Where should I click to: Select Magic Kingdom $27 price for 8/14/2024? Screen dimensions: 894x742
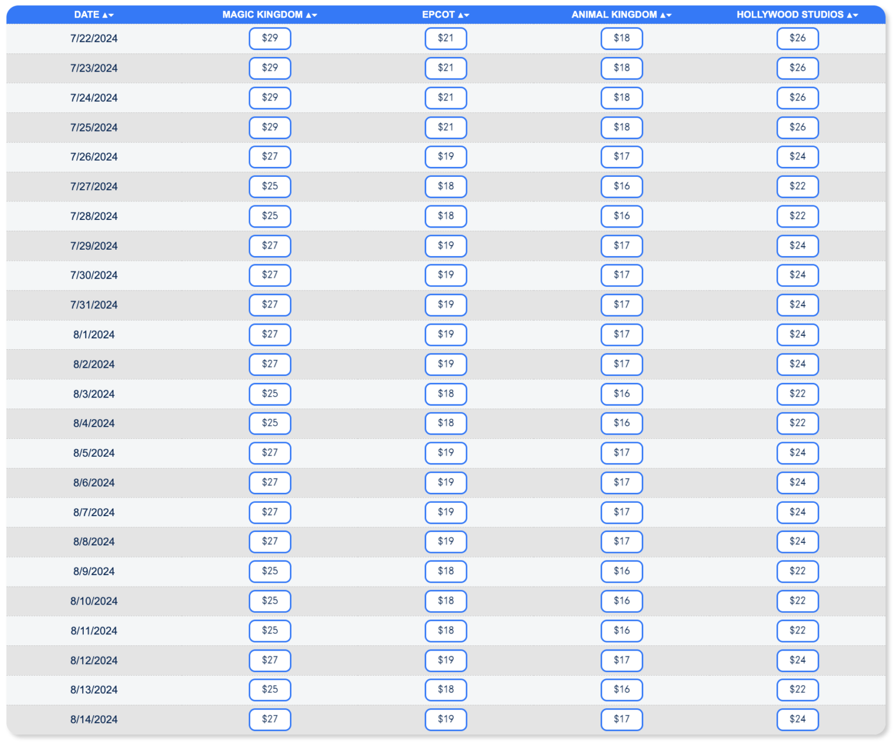pyautogui.click(x=270, y=719)
